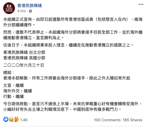Click the 台北分部 signature line
The height and width of the screenshot is (128, 146).
tap(24, 52)
